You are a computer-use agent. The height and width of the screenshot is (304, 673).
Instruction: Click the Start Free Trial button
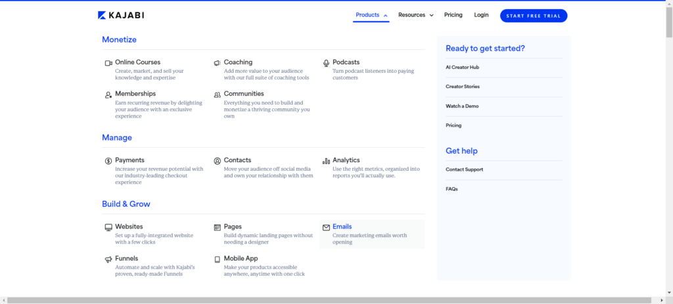pyautogui.click(x=534, y=16)
